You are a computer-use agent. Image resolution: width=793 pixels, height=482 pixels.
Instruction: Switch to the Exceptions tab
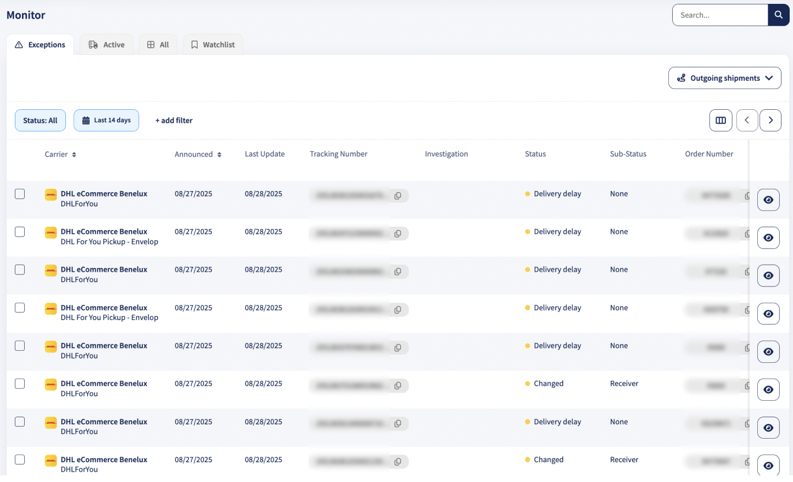coord(40,44)
